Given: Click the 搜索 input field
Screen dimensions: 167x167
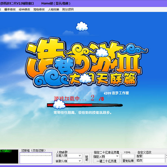Looking at the screenshot, I should [154, 156].
